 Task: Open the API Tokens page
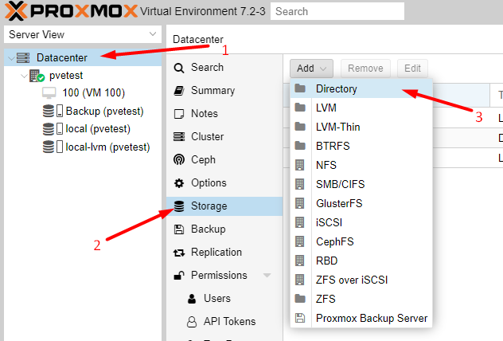224,322
